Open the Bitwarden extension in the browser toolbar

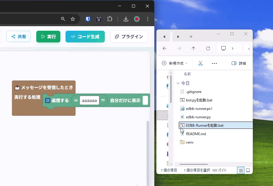coord(88,19)
